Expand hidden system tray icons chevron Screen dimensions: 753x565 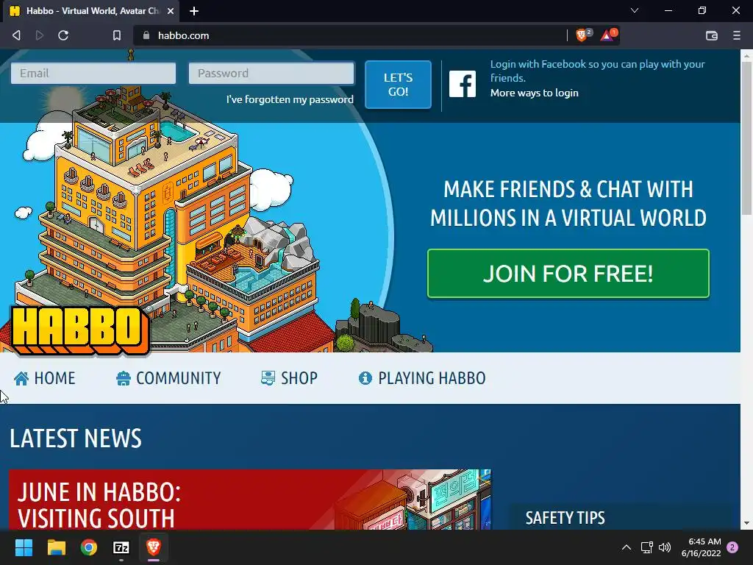coord(627,547)
